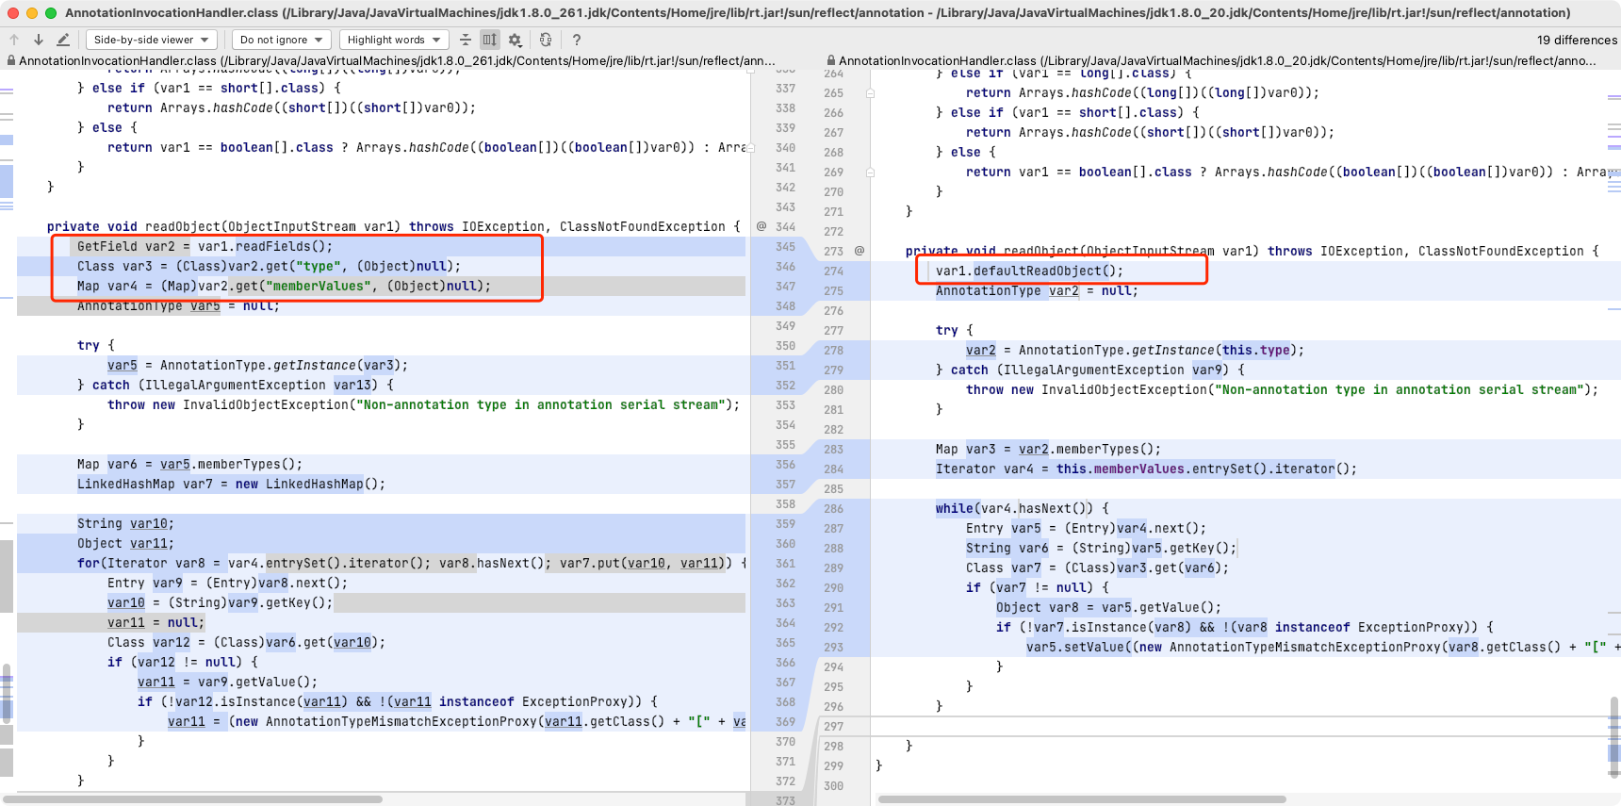Click right line number 283 in gutter
The height and width of the screenshot is (806, 1621).
click(833, 450)
